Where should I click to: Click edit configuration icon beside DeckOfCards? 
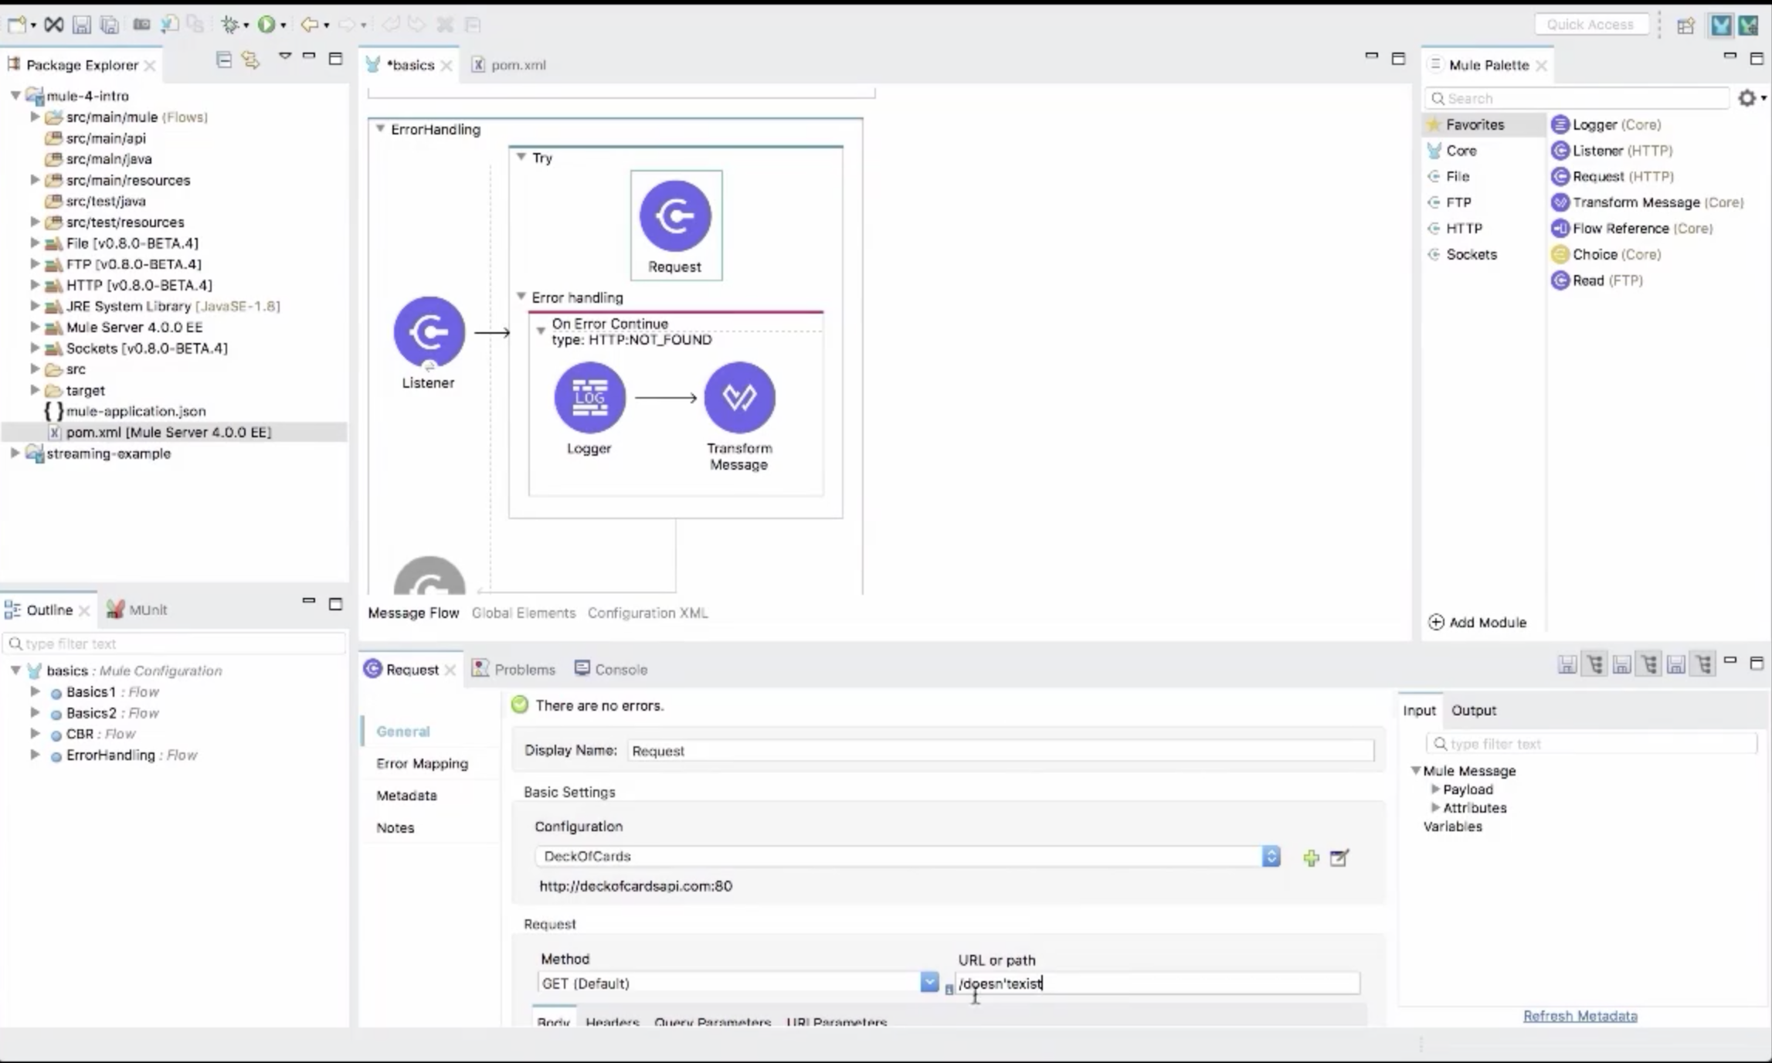tap(1339, 858)
